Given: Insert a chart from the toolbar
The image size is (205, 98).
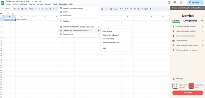Looking at the screenshot, I should [x=138, y=9].
